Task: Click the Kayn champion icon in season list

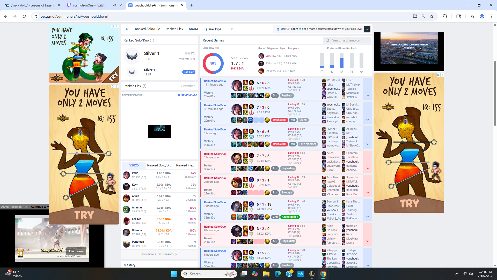Action: point(126,186)
